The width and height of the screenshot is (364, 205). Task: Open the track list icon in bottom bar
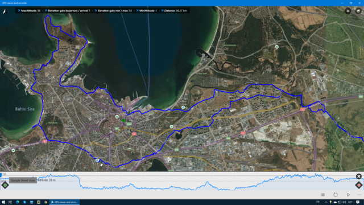pos(323,195)
